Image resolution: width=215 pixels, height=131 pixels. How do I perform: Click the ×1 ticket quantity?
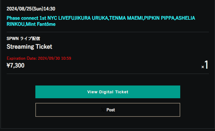pyautogui.click(x=205, y=65)
